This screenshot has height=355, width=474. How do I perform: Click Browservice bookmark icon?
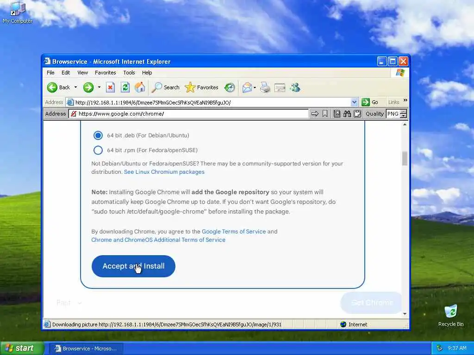[325, 114]
